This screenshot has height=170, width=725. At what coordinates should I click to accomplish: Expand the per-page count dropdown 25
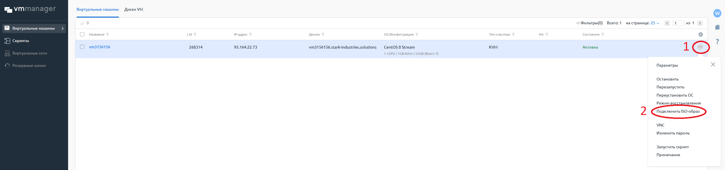pyautogui.click(x=655, y=23)
